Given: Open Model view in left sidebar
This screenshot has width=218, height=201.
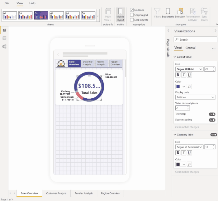Looking at the screenshot, I should (x=4, y=46).
